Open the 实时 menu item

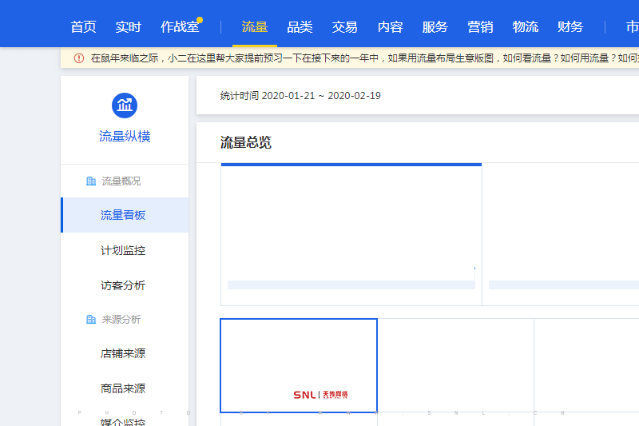tap(128, 27)
